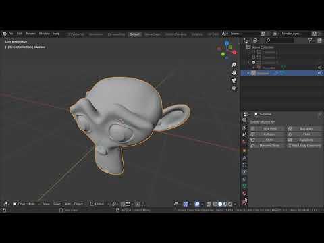Image resolution: width=324 pixels, height=243 pixels.
Task: Open the Window menu
Action: pos(45,34)
